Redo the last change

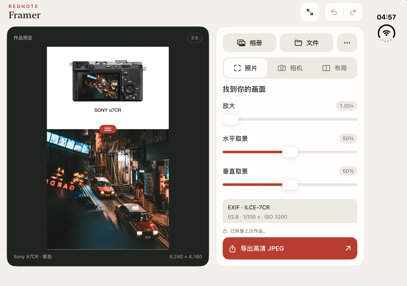(353, 12)
